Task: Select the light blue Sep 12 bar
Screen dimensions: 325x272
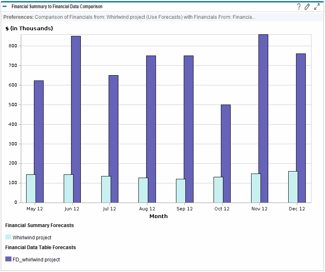Action: pyautogui.click(x=180, y=190)
